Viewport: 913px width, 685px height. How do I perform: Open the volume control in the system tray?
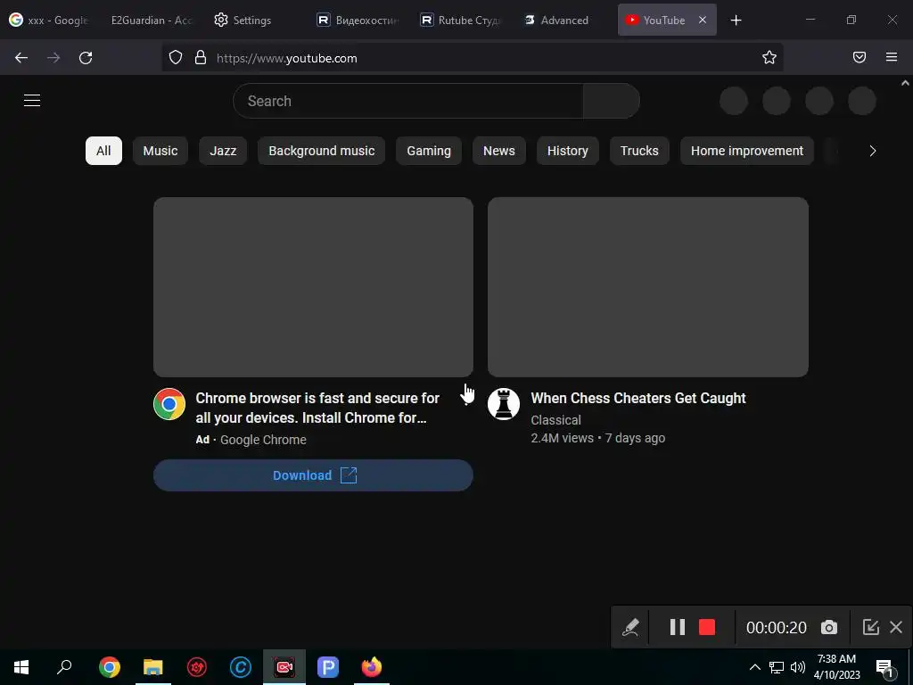[798, 667]
